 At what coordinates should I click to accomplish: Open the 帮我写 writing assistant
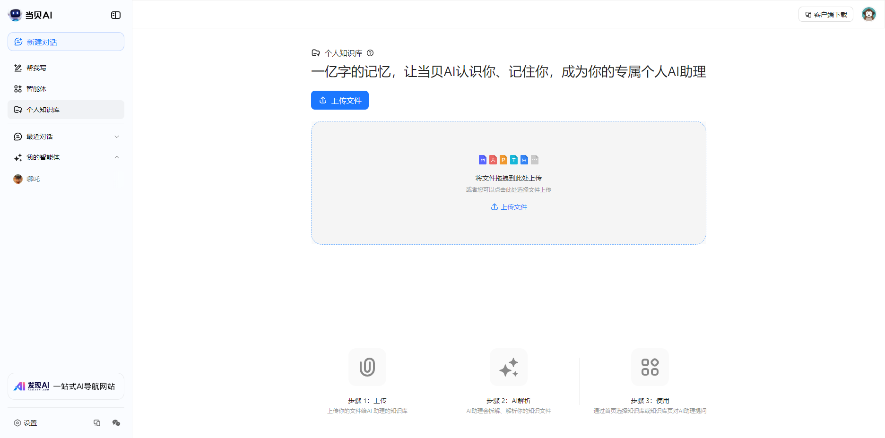coord(36,68)
